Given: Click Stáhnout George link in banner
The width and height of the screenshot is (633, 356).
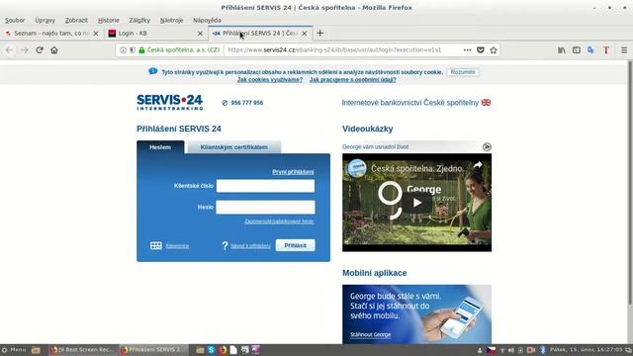Looking at the screenshot, I should (370, 334).
